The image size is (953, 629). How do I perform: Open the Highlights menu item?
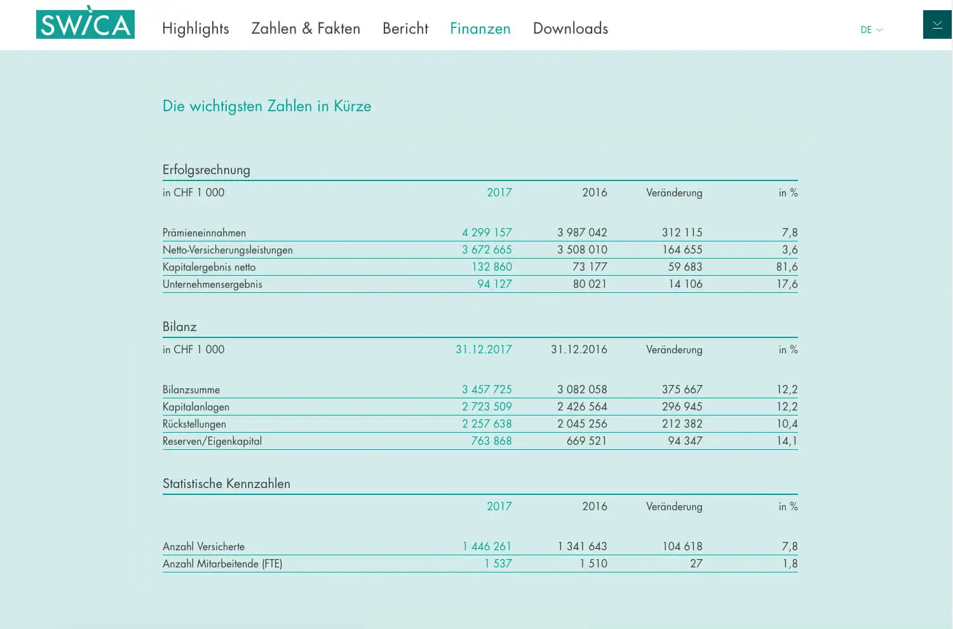point(195,29)
